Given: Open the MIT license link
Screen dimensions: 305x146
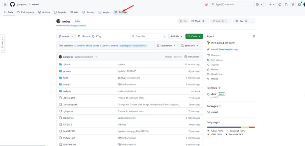Looking at the screenshot, I should click(217, 60).
